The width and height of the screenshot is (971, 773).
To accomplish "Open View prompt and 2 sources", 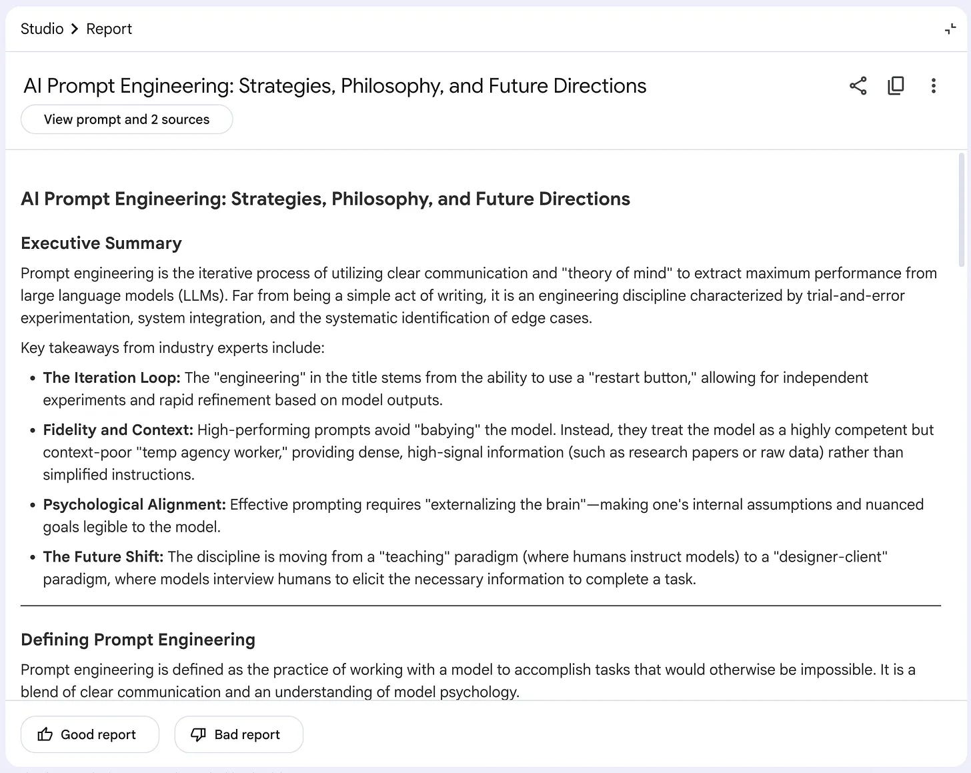I will click(127, 119).
